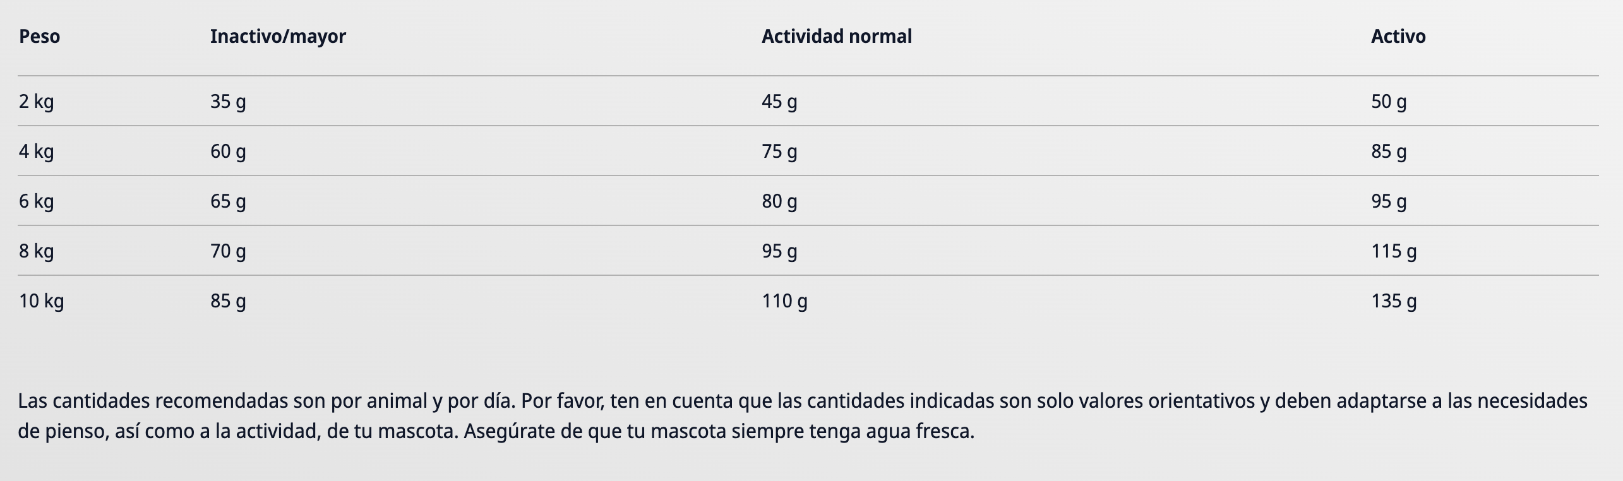Click the Peso column header

(39, 37)
